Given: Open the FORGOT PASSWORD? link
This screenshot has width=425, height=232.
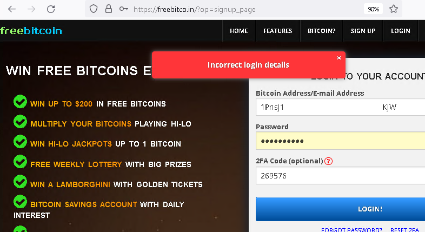Looking at the screenshot, I should (x=351, y=230).
